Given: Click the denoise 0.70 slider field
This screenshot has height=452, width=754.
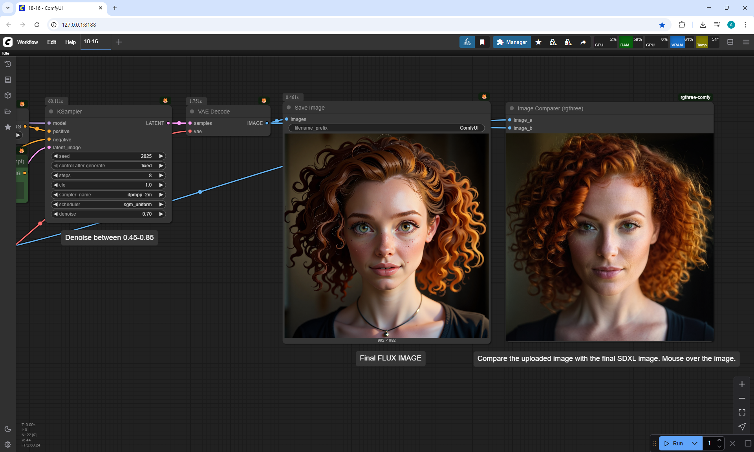Looking at the screenshot, I should coord(108,214).
